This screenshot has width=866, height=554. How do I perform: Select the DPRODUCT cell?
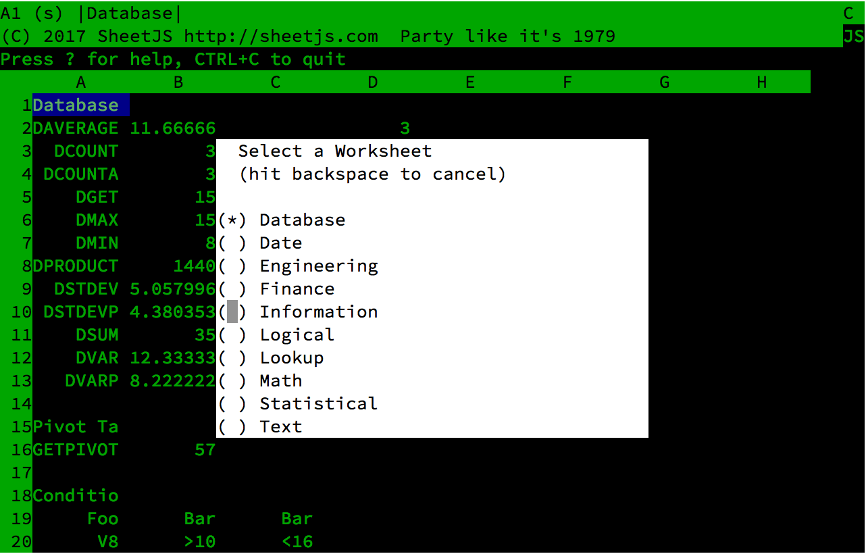click(x=76, y=266)
